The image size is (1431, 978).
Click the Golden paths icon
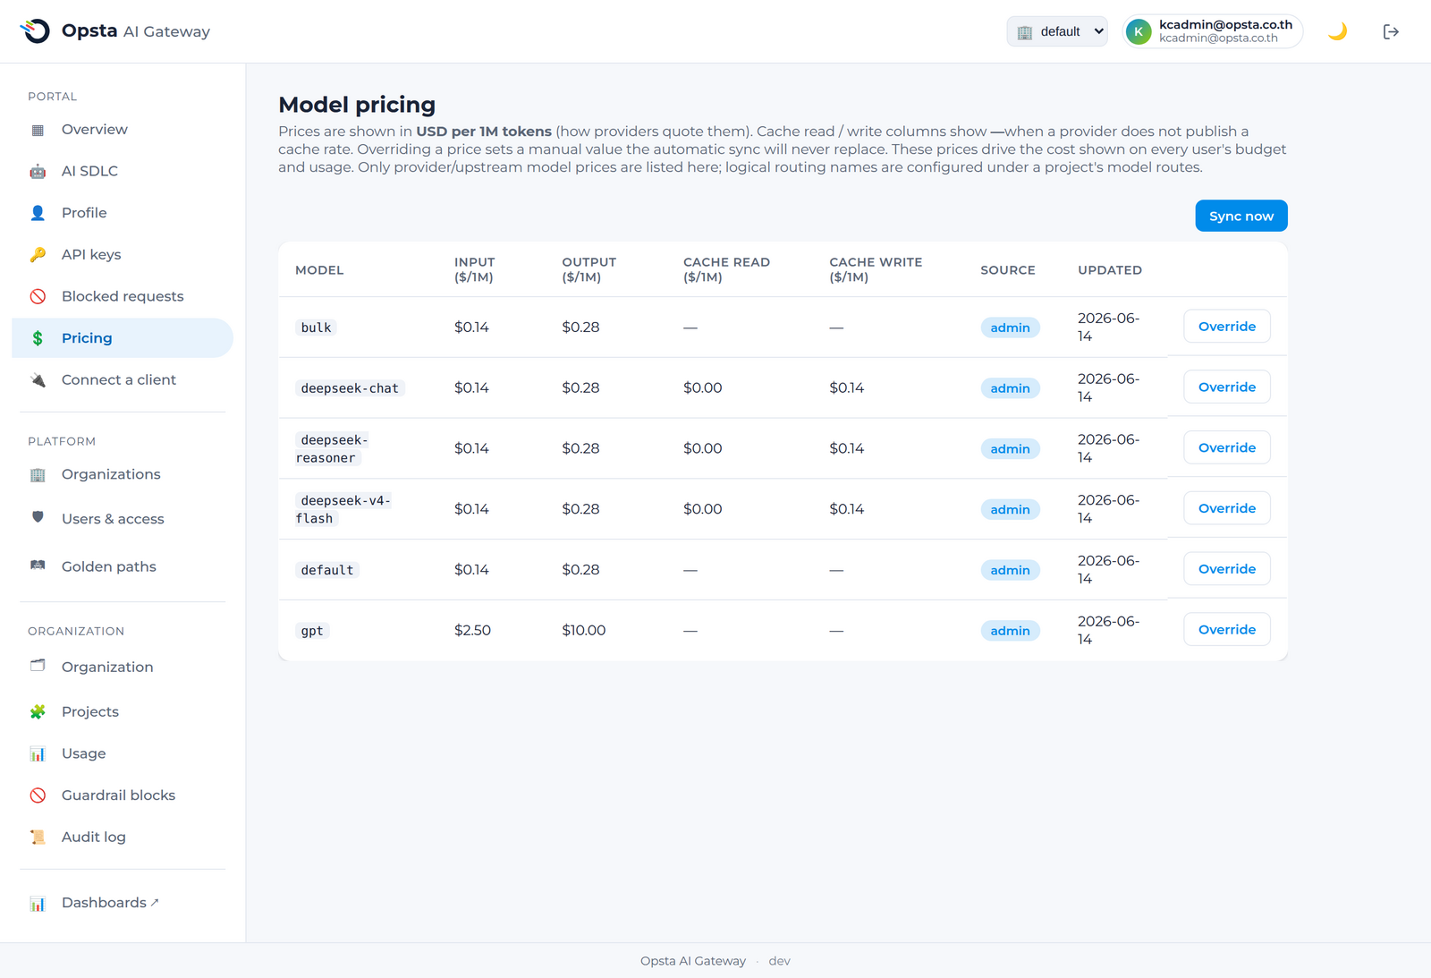[38, 565]
